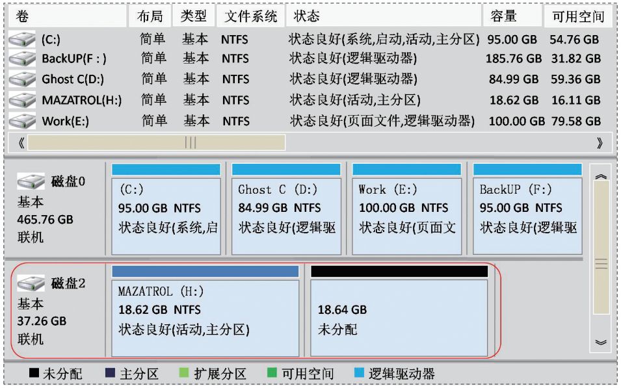Select the (C:) volume disk icon
The height and width of the screenshot is (388, 621).
21,40
